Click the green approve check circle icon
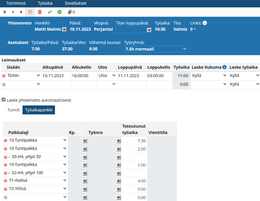 point(59,12)
